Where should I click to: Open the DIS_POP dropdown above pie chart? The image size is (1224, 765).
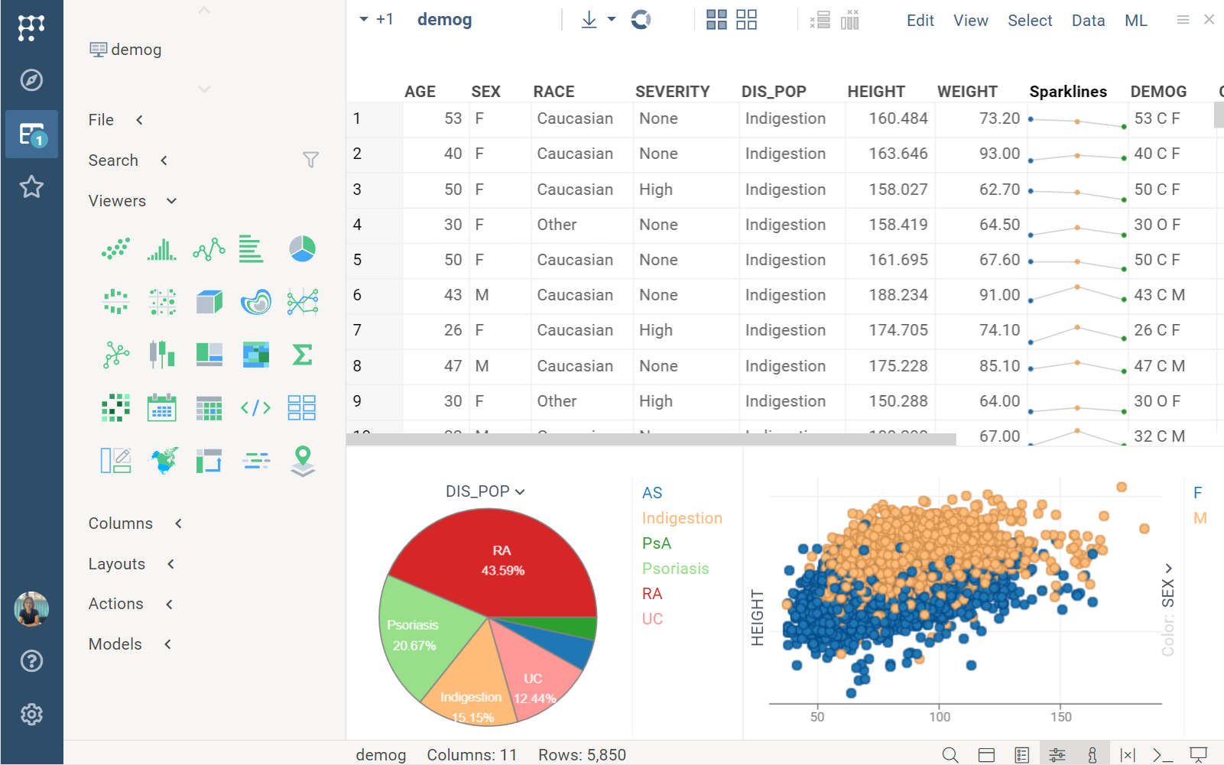click(485, 491)
